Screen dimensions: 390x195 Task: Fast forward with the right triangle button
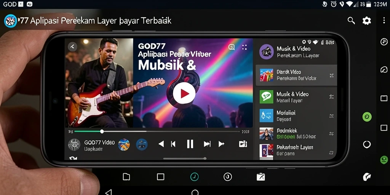point(221,144)
